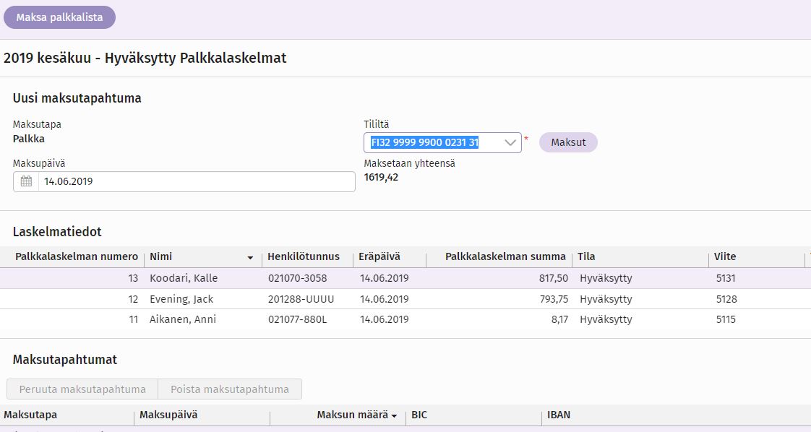Click Peruuta maksutapahtuma button
811x432 pixels.
click(x=82, y=389)
